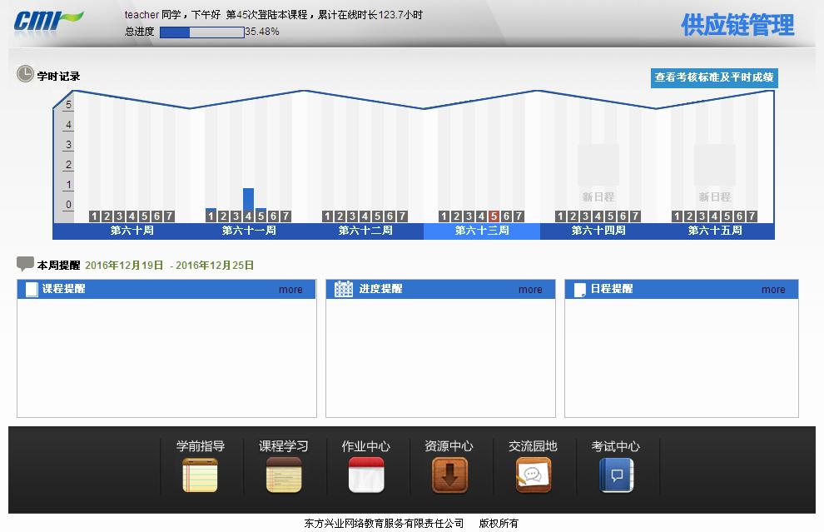
Task: Click the 日程提醒 note icon
Action: pos(579,290)
